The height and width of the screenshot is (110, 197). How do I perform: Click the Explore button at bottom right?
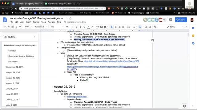[x=184, y=106]
